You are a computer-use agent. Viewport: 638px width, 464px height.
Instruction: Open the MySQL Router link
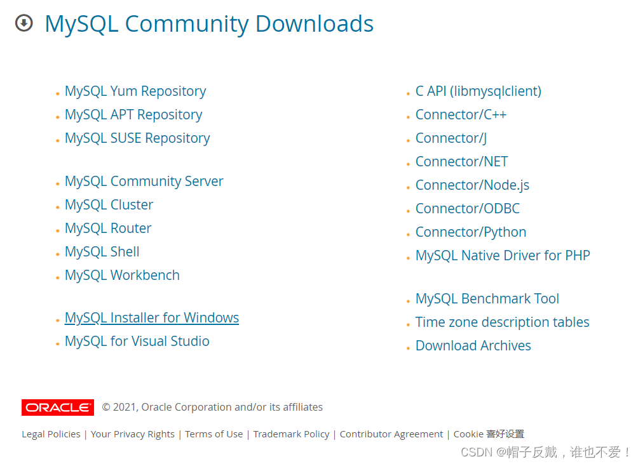pyautogui.click(x=108, y=229)
